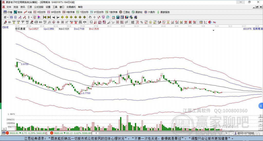Click the 日K线 label
263x141 pixels.
coord(5,27)
